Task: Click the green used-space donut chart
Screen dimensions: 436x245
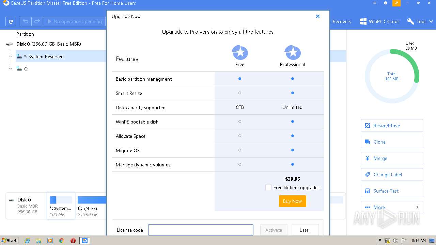Action: pos(392,76)
